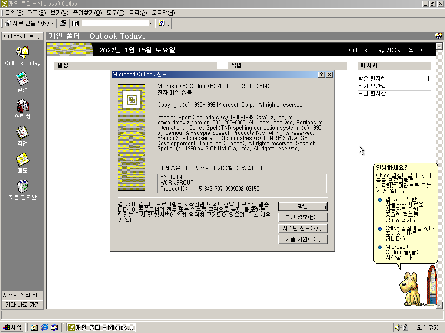Screen dimensions: 445x333
Task: Select the 사용자 정의 바 shortcuts group
Action: (x=23, y=295)
